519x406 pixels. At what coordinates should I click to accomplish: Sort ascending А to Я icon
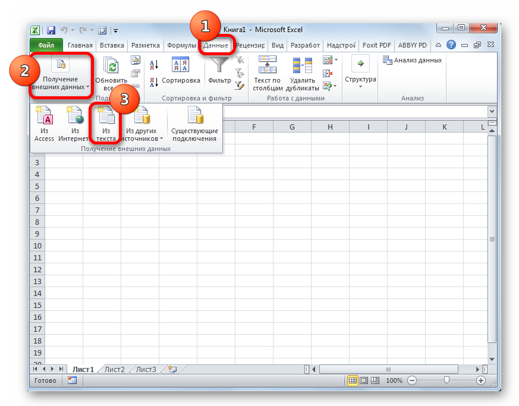click(x=154, y=65)
